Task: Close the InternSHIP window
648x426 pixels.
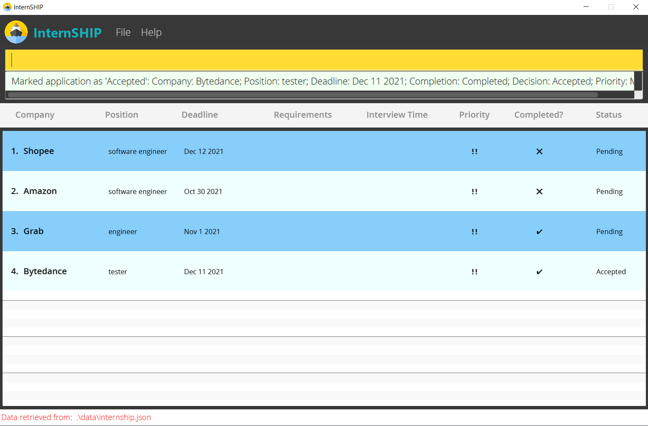Action: tap(636, 7)
